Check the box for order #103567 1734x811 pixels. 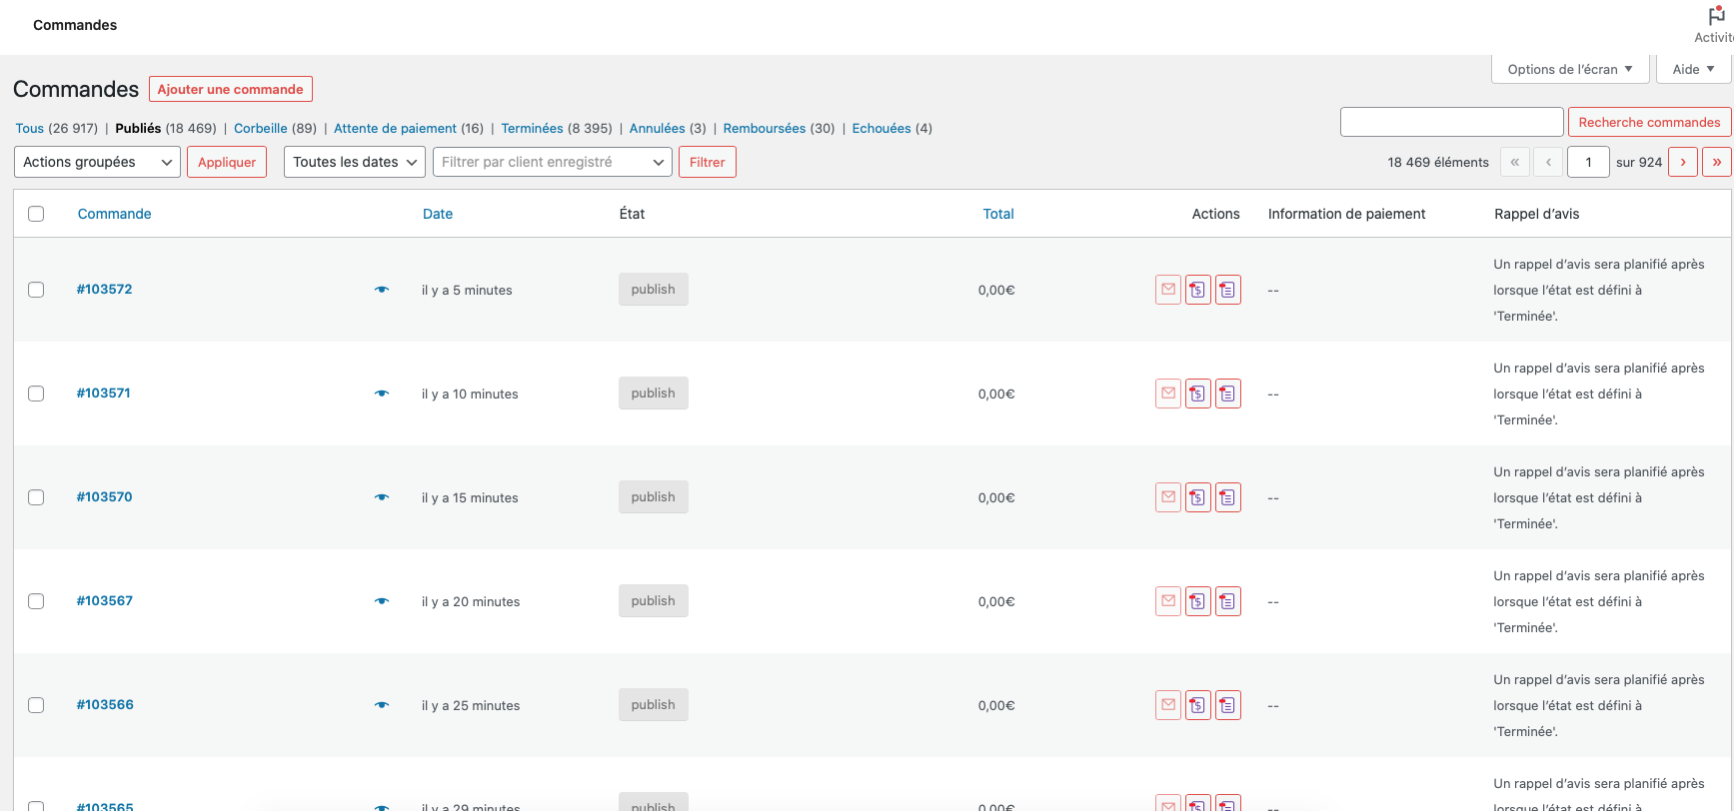(x=36, y=601)
